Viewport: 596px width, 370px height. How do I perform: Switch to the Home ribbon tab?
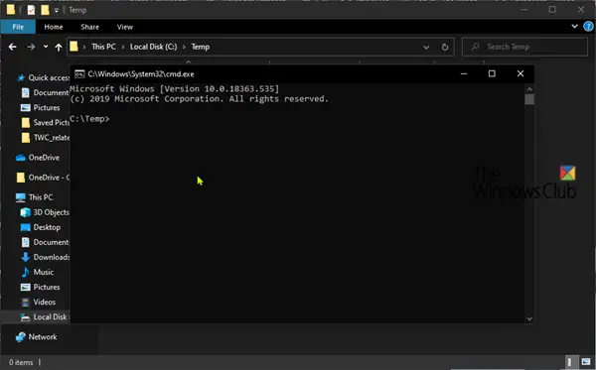pos(54,27)
